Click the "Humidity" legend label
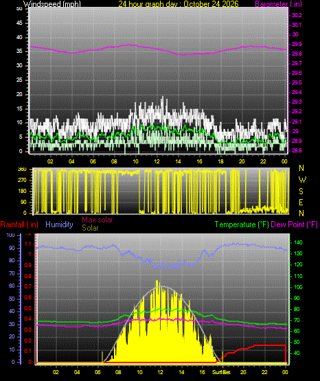 coord(59,224)
